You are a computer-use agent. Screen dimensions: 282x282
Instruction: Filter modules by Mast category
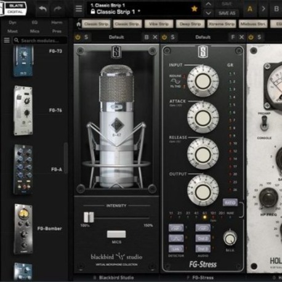[x=12, y=31]
